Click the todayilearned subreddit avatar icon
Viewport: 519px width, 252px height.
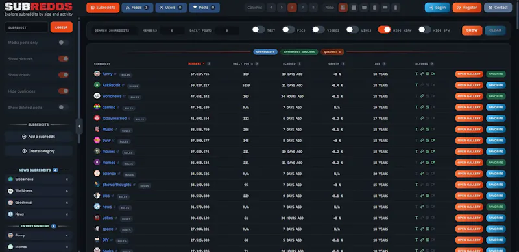[97, 118]
